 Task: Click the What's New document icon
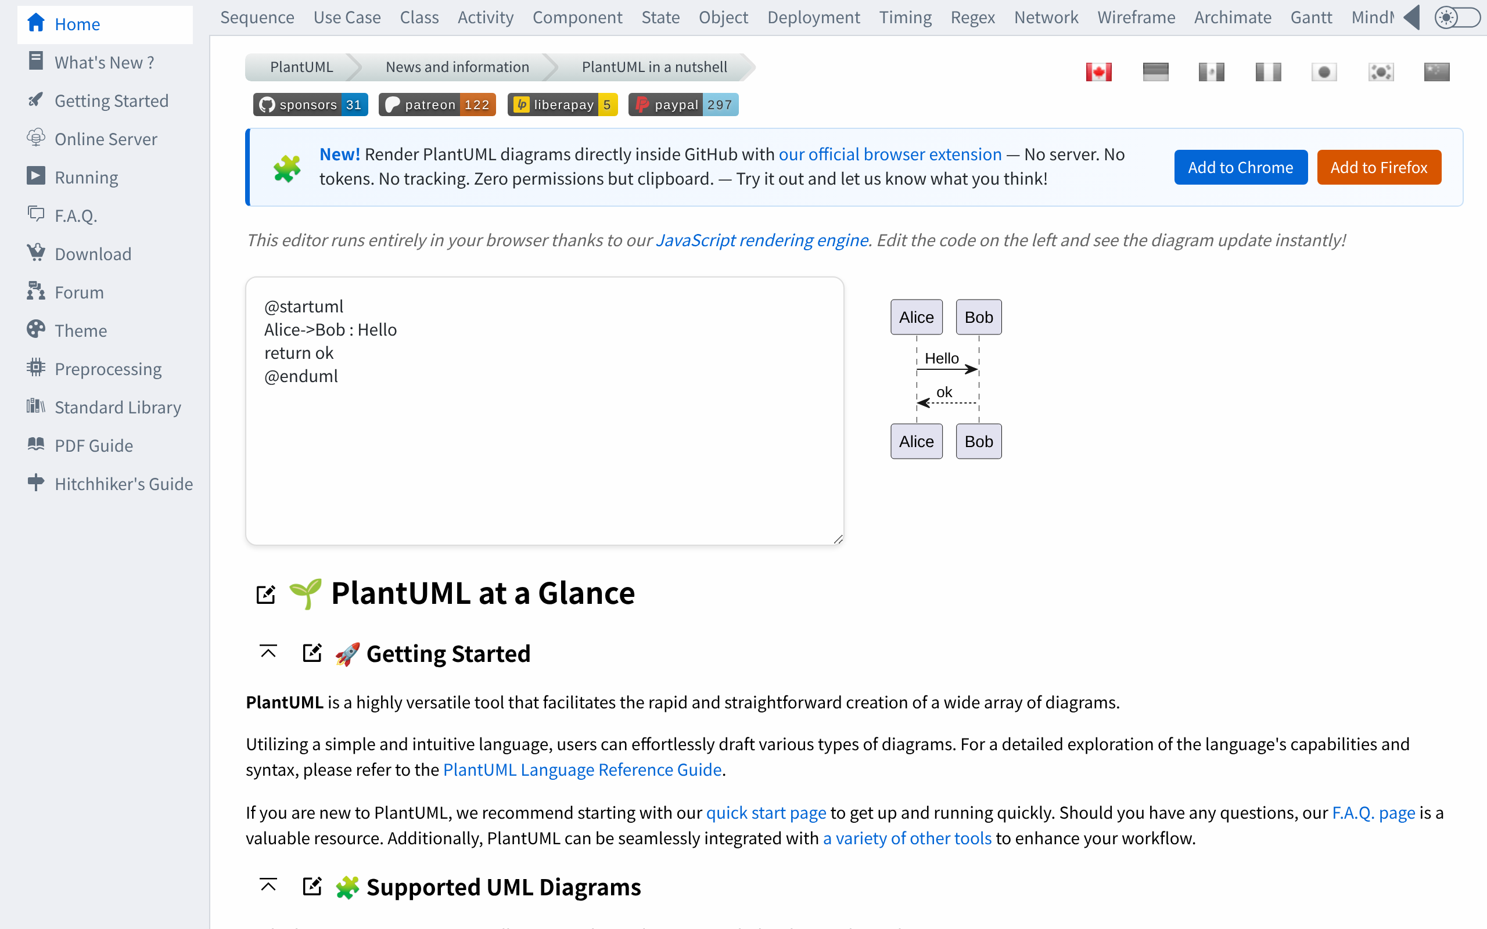tap(35, 61)
